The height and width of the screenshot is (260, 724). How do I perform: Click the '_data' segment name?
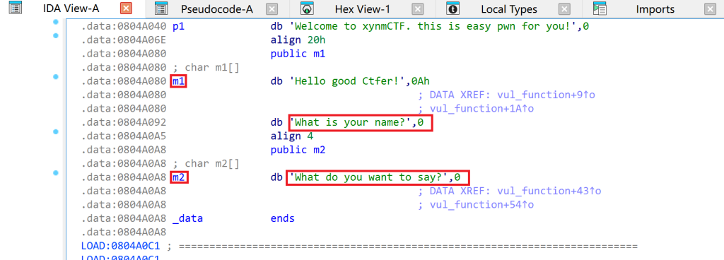187,218
